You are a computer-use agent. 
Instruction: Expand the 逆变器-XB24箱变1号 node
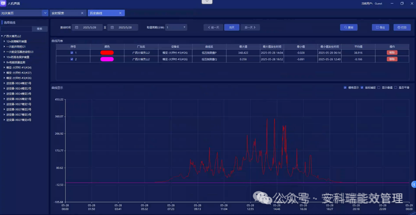[4, 83]
